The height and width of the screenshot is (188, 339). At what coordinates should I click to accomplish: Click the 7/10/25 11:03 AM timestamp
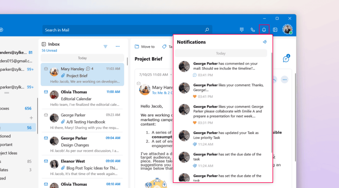154,75
